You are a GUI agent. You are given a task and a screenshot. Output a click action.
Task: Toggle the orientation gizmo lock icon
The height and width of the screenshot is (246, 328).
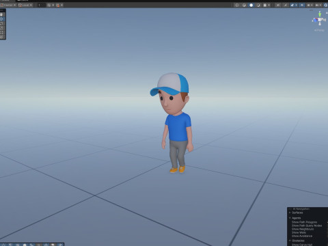[x=327, y=13]
